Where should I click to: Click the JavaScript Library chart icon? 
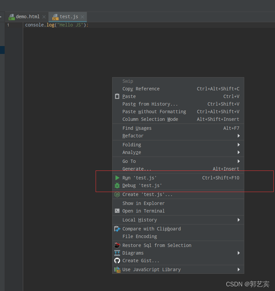point(117,270)
